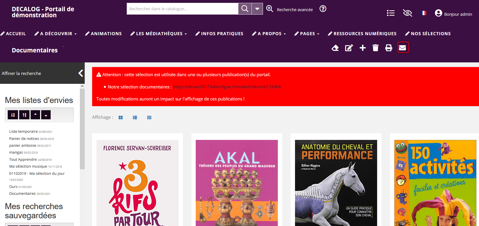Click the Mes recherches sauvegardées heading

(34, 211)
